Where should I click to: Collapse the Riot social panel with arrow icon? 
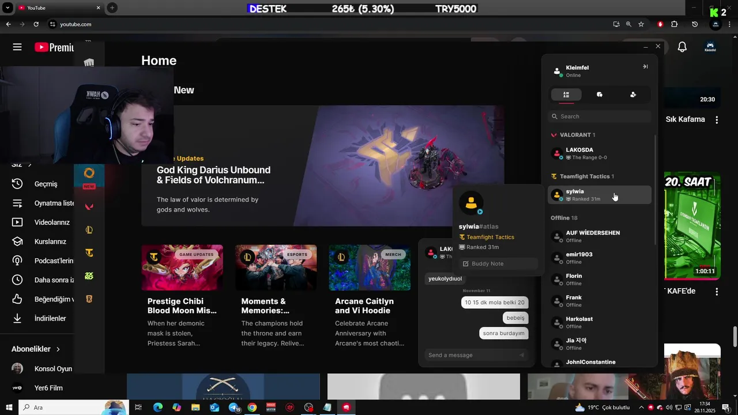645,67
